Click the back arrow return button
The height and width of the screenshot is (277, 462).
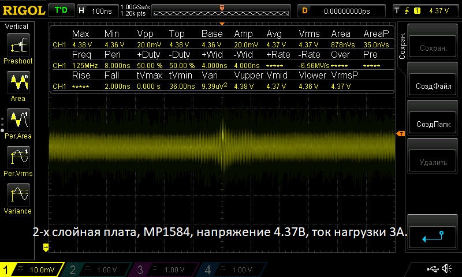(x=433, y=237)
